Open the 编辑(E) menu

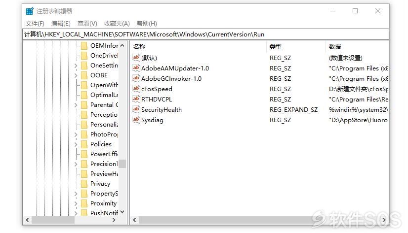click(x=61, y=24)
